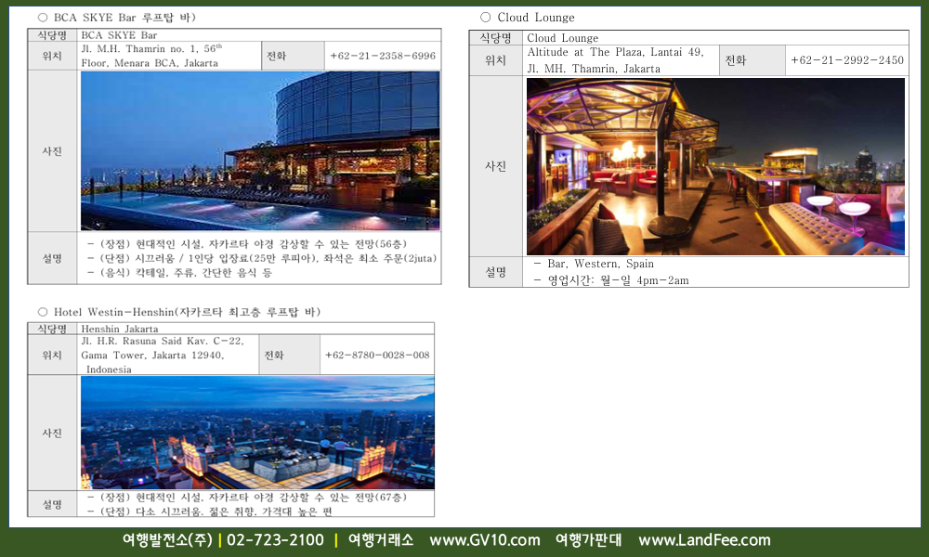Click the 전화 label in the Henshin Jakarta table
The height and width of the screenshot is (557, 929).
click(274, 356)
